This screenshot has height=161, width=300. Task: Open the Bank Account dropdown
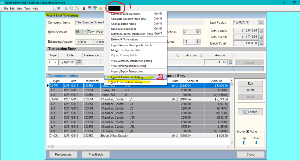tap(85, 32)
